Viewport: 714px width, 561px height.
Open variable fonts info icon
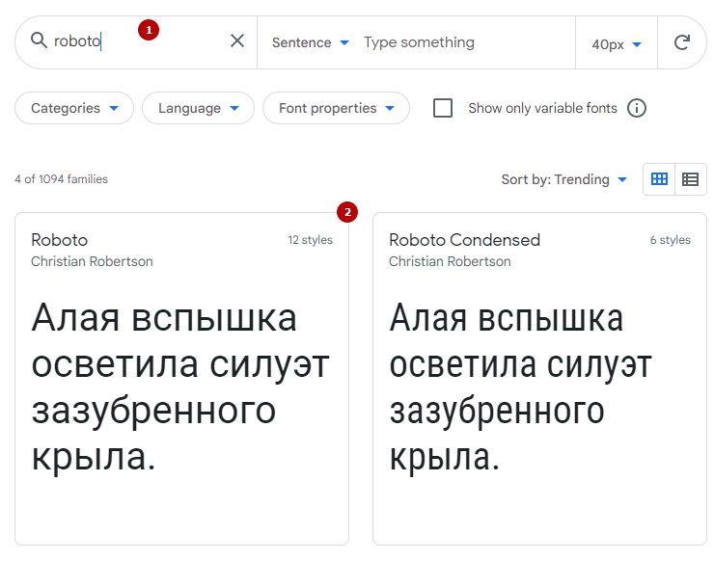pos(637,108)
